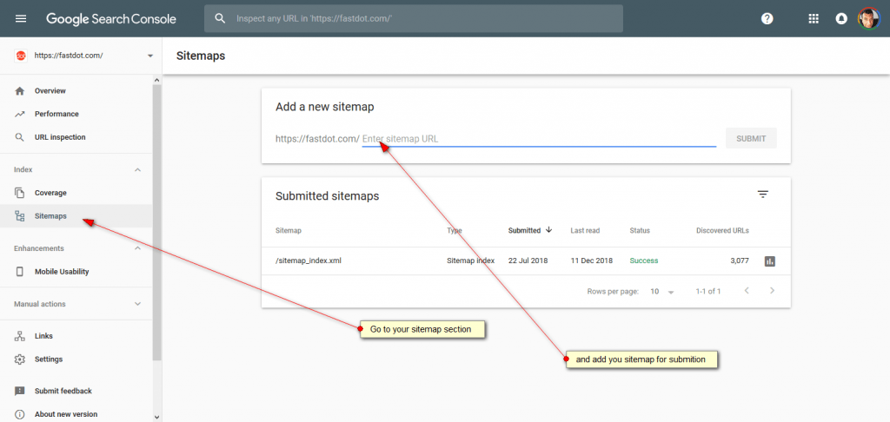The width and height of the screenshot is (890, 422).
Task: Click the /sitemap_index.xml row entry
Action: 309,260
